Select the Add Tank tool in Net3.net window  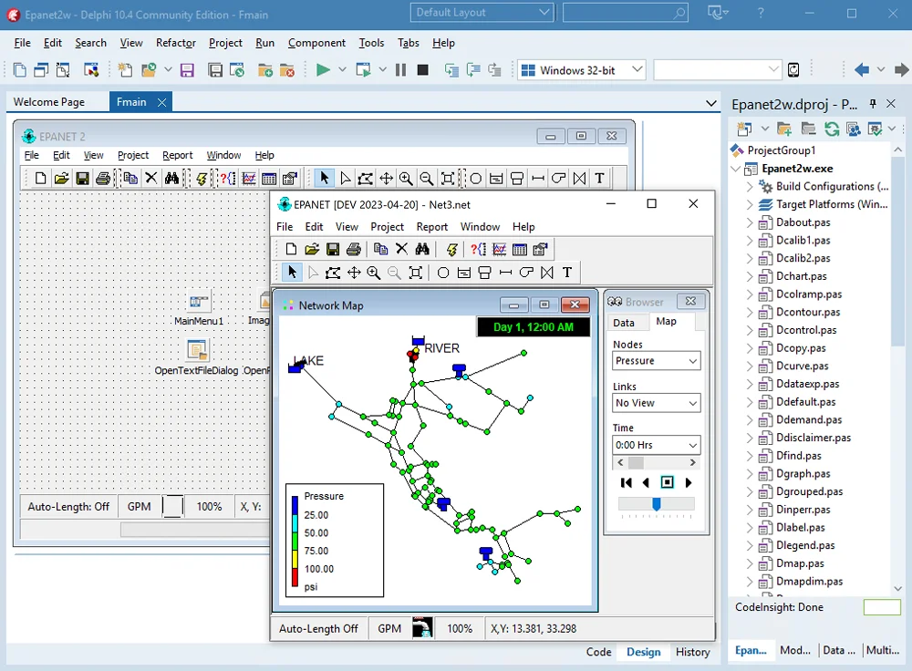click(x=485, y=273)
